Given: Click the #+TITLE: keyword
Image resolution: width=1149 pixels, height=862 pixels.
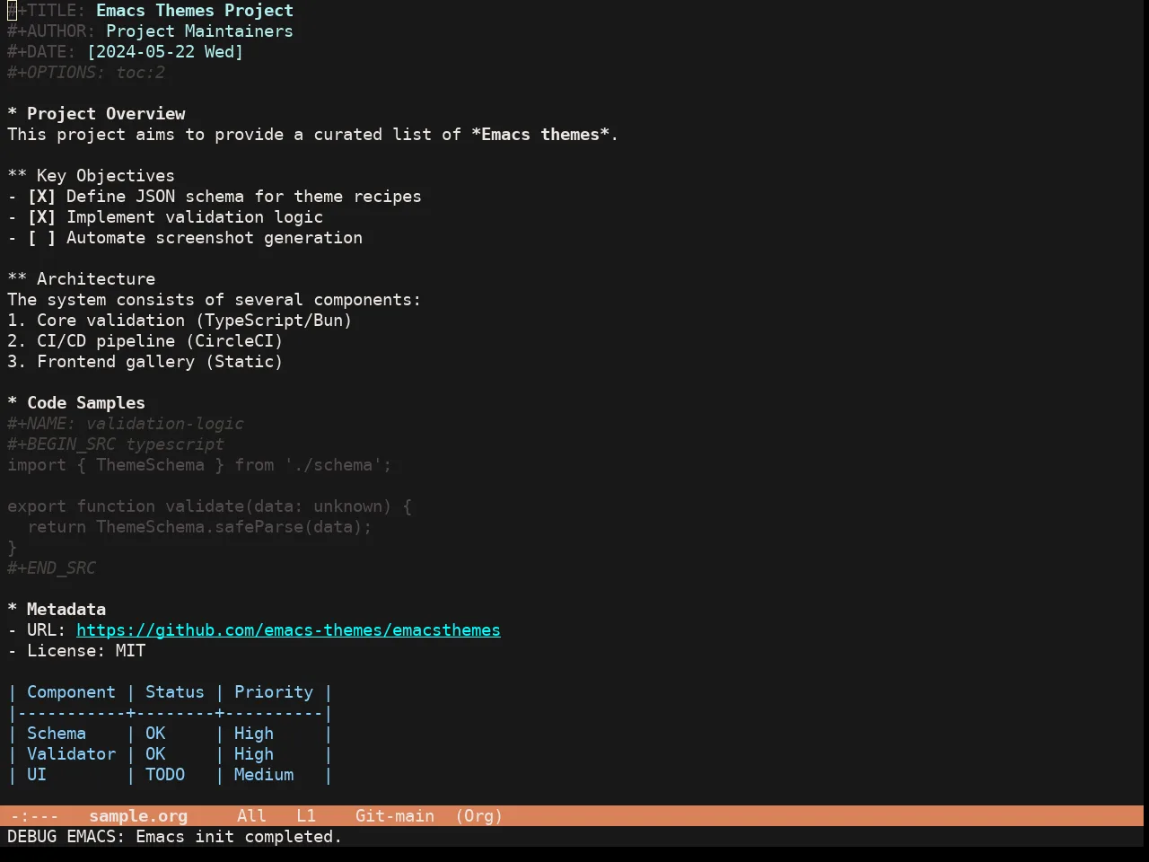Looking at the screenshot, I should [47, 11].
